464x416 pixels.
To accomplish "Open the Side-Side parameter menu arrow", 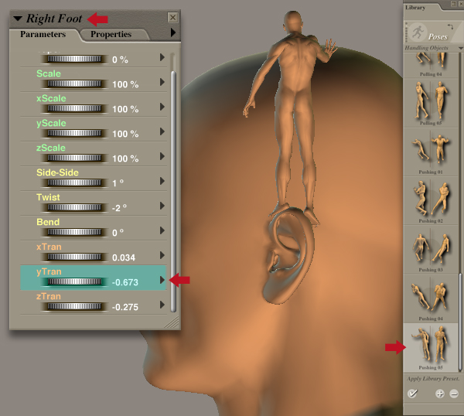I will pyautogui.click(x=162, y=181).
